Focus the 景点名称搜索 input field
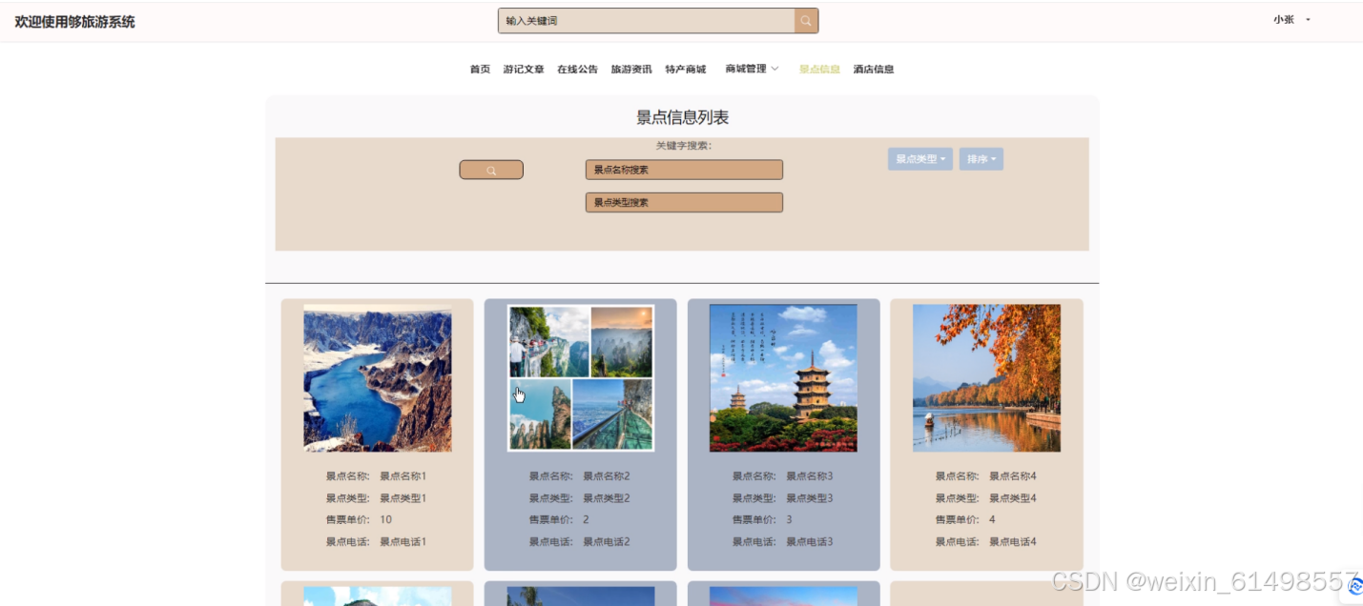This screenshot has height=606, width=1363. (x=684, y=170)
